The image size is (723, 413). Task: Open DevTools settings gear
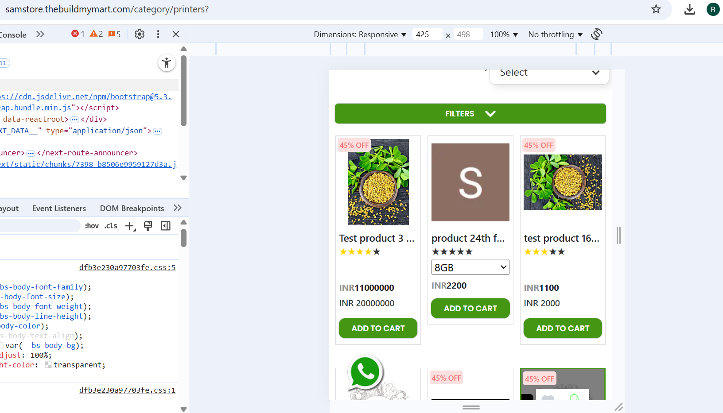[x=140, y=34]
